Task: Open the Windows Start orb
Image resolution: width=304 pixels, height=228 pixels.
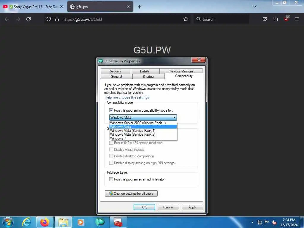Action: pos(8,222)
